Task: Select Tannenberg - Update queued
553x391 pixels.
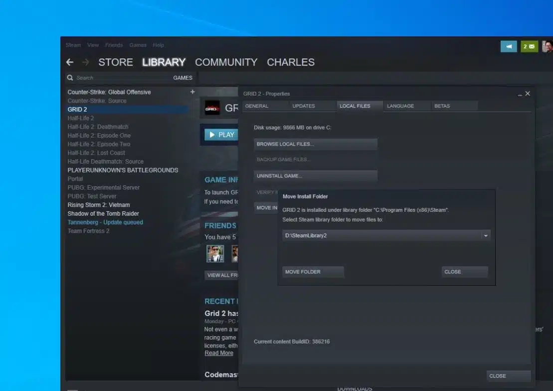Action: 105,222
